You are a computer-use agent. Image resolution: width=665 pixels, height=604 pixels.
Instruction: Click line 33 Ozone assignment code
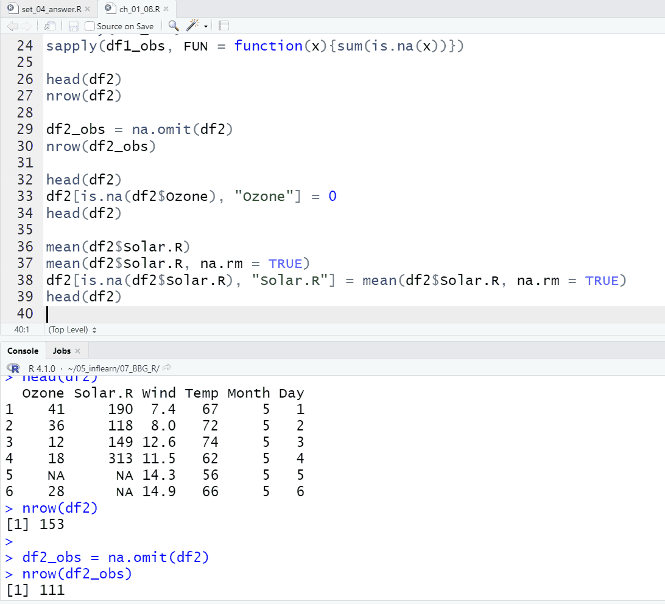pos(191,196)
